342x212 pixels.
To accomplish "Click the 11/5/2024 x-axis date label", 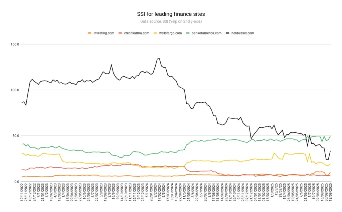I will (184, 191).
